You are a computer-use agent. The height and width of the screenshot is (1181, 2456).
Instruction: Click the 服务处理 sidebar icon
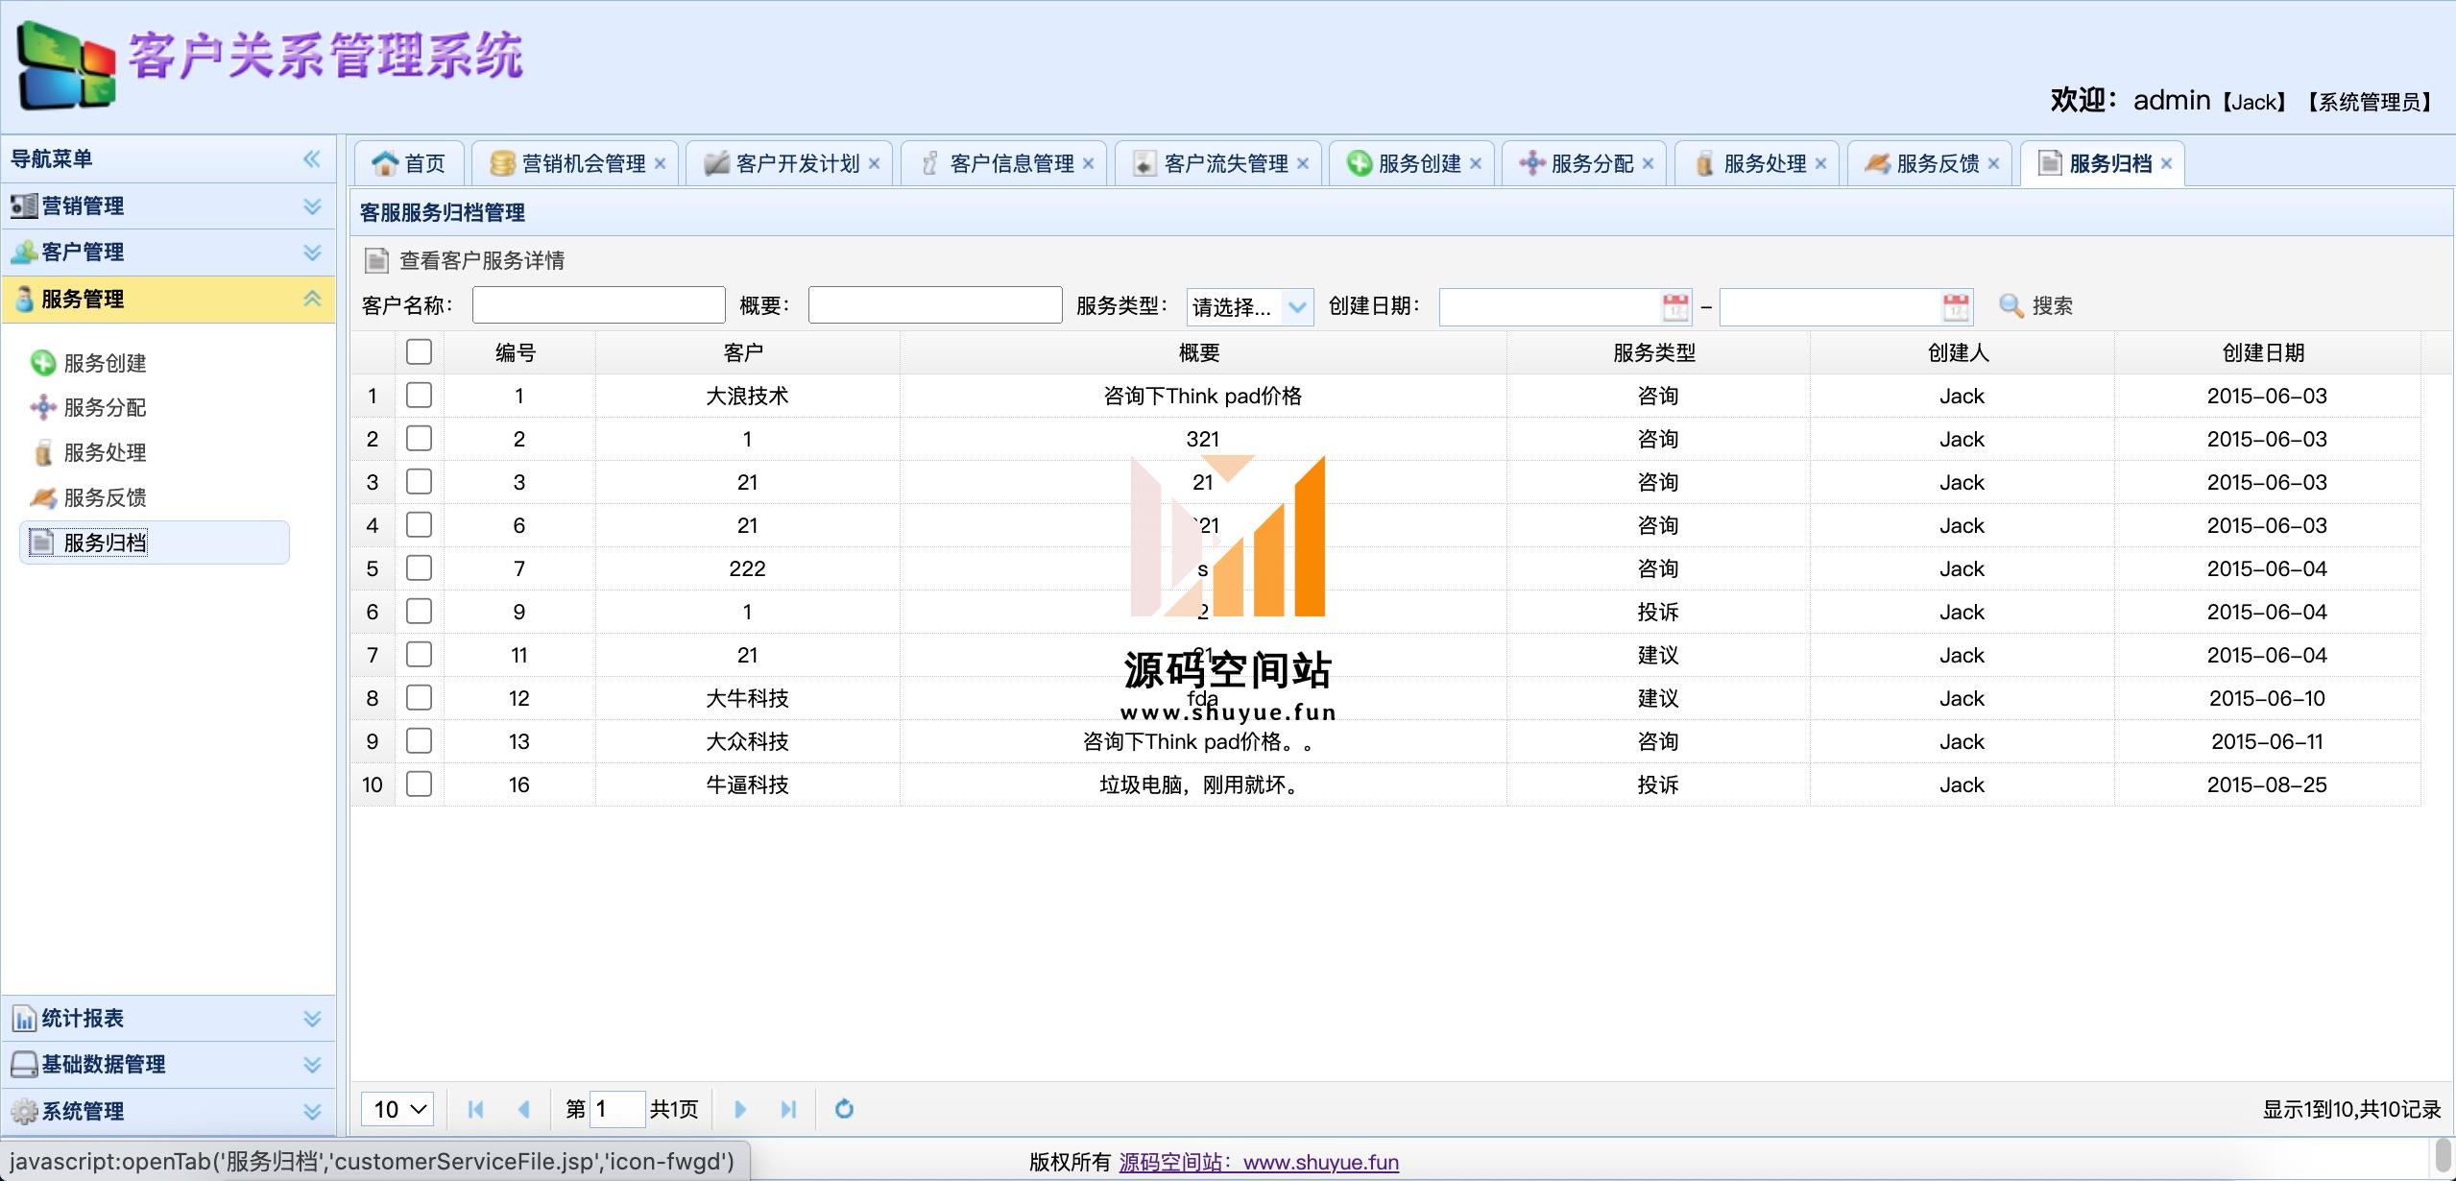coord(43,452)
